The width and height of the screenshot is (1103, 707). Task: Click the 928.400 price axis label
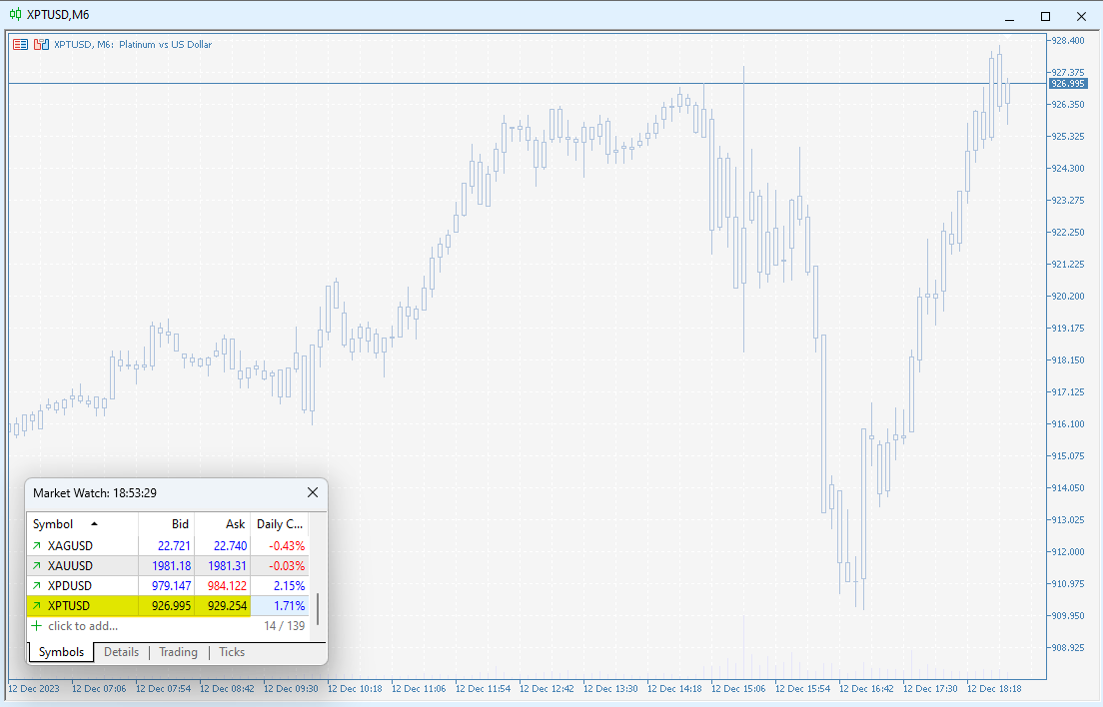pos(1067,41)
